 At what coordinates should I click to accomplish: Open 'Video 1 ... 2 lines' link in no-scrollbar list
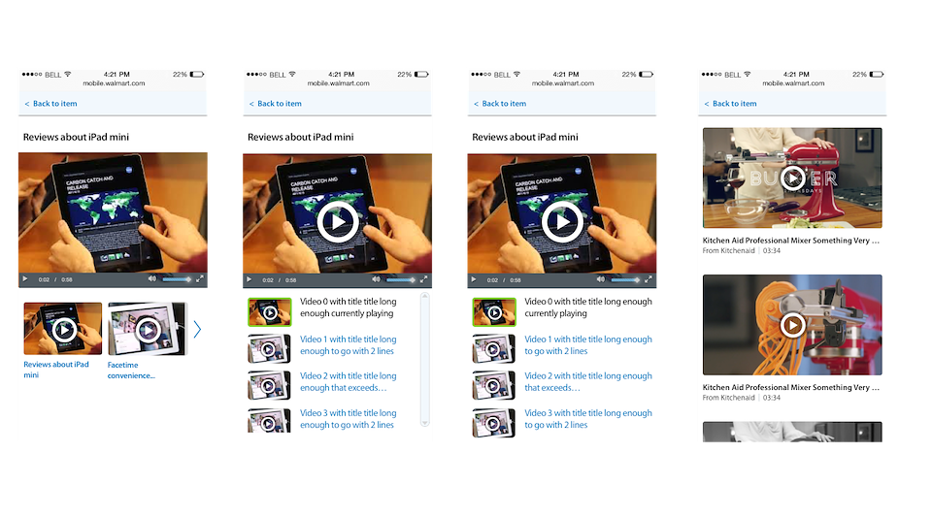(x=588, y=345)
